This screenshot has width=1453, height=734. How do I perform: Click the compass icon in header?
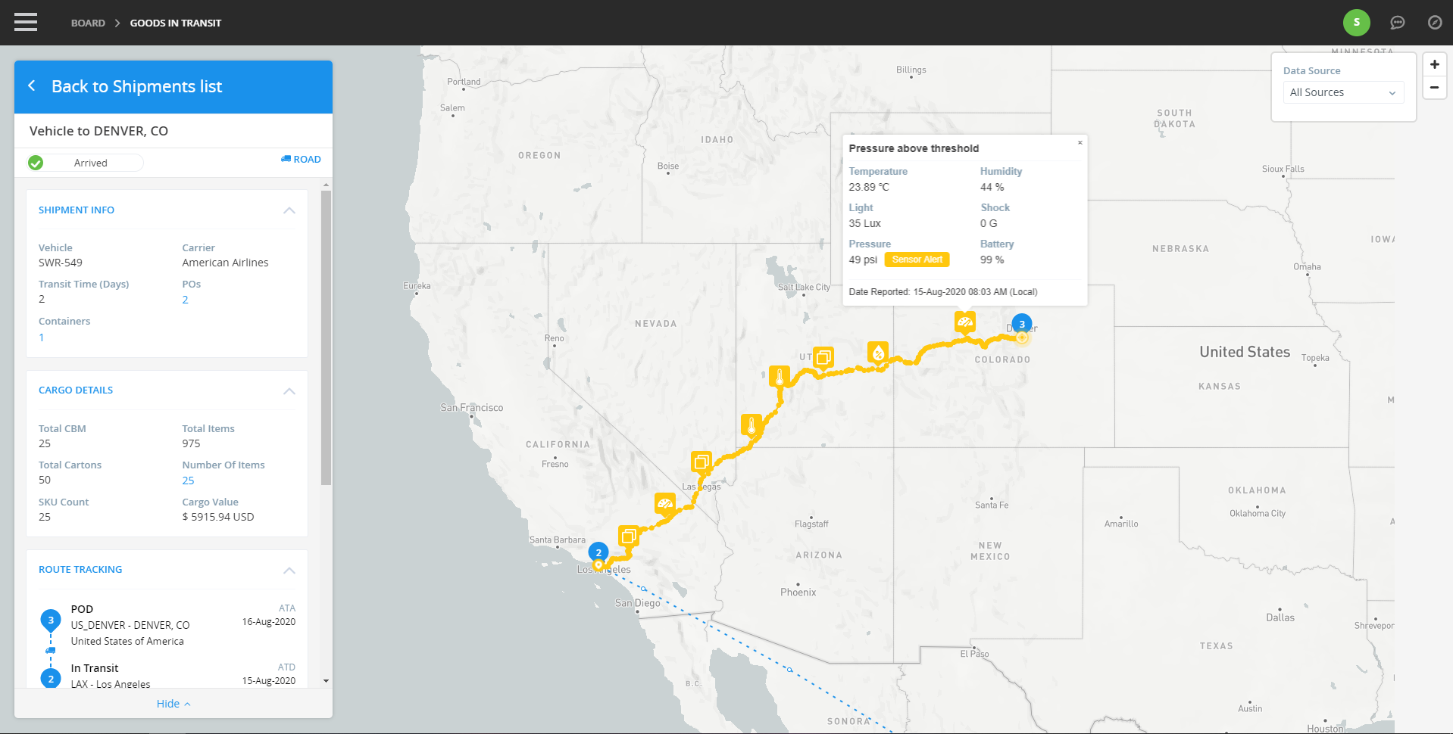coord(1434,23)
